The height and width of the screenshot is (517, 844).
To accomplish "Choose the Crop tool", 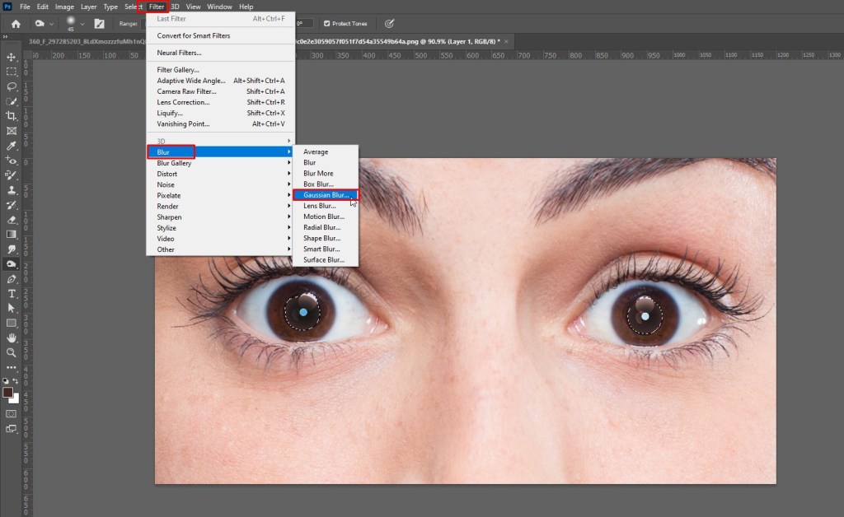I will coord(12,116).
